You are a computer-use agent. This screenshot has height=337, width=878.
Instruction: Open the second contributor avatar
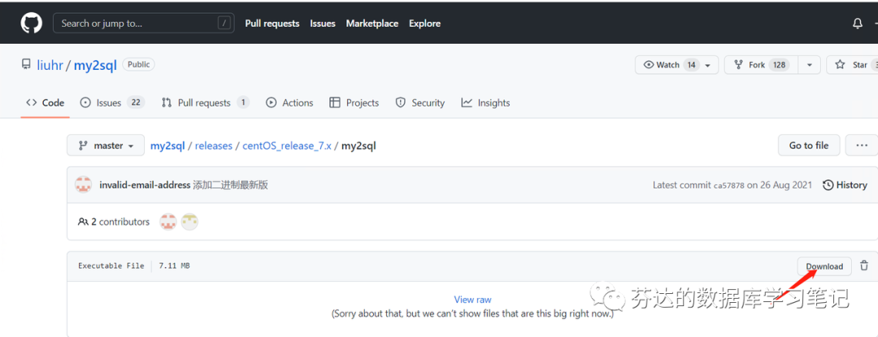[189, 222]
